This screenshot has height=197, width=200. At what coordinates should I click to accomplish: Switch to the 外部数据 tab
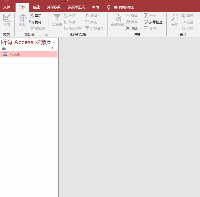tap(54, 7)
